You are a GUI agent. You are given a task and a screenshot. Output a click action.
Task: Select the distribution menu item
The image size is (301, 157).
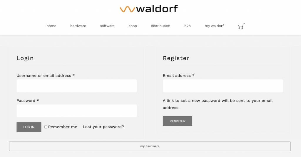[x=160, y=26]
